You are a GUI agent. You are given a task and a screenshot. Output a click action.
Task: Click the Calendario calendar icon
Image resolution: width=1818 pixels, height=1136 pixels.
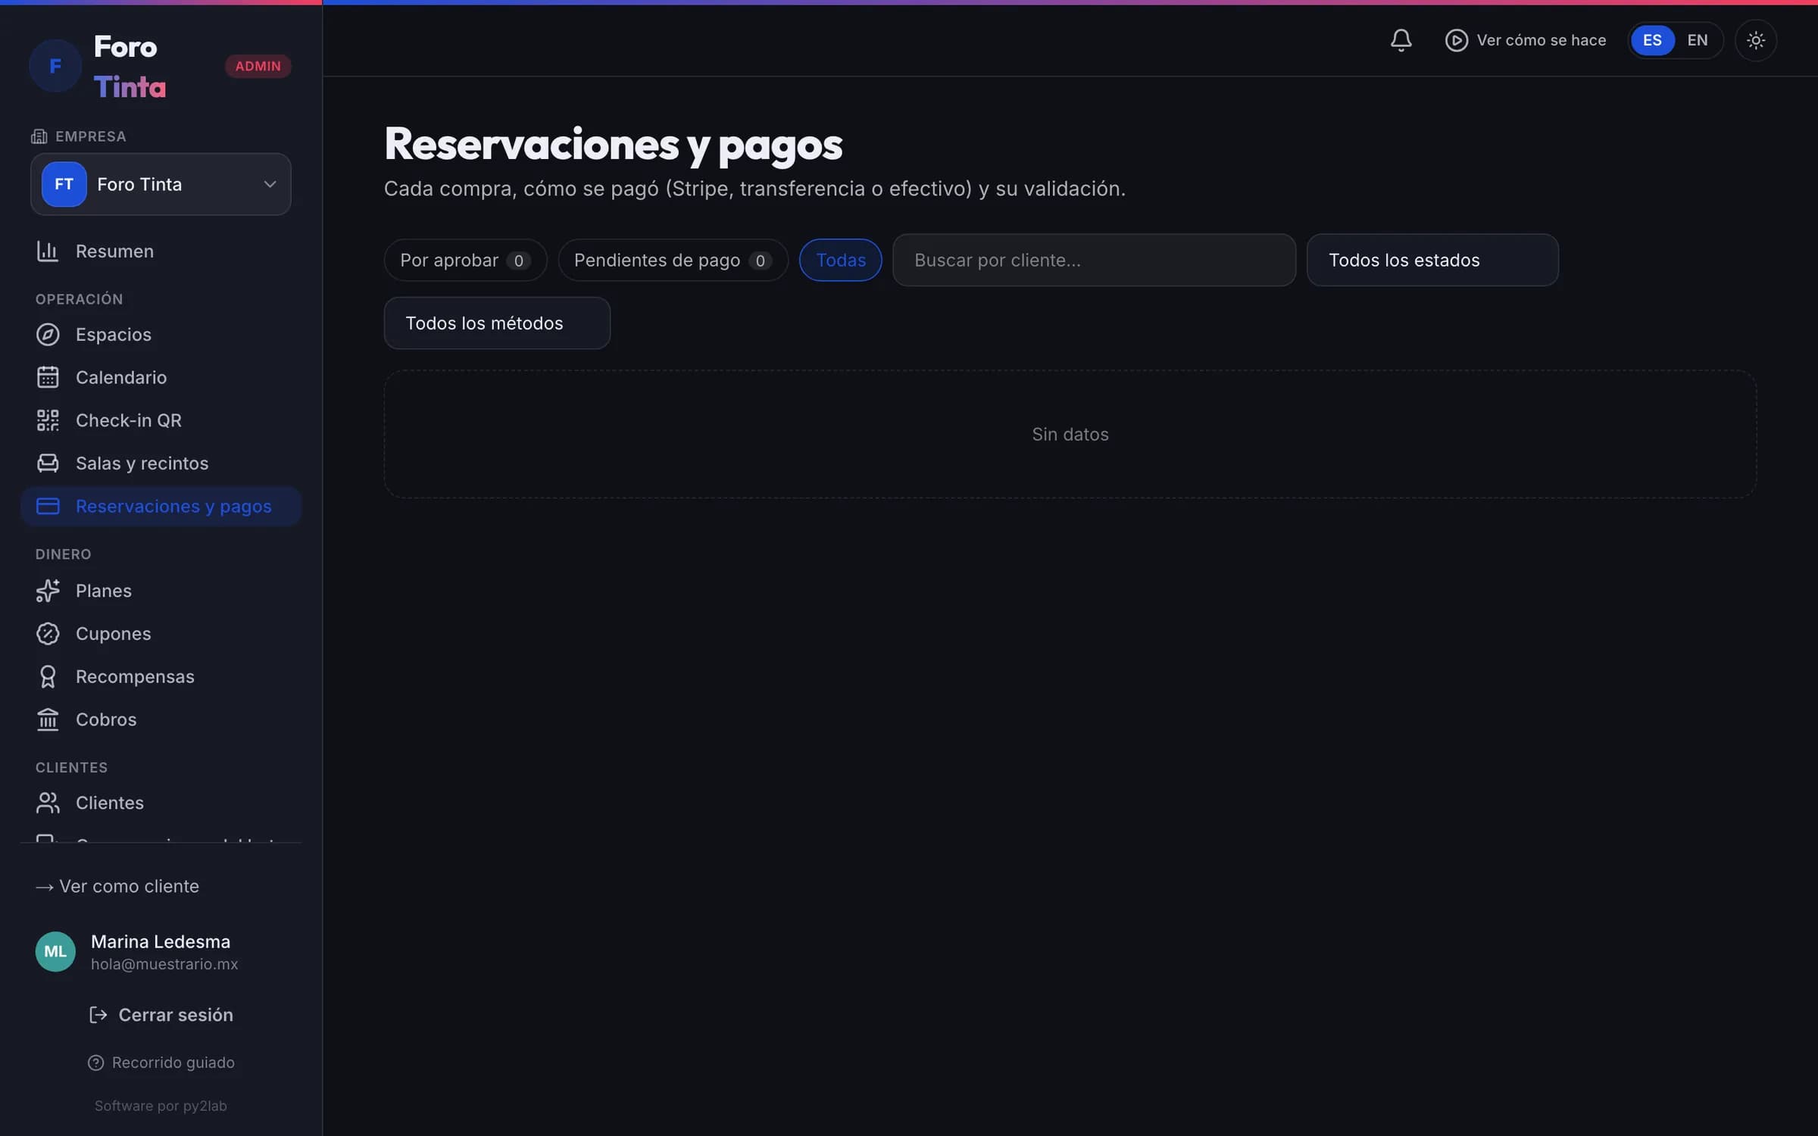pos(48,377)
